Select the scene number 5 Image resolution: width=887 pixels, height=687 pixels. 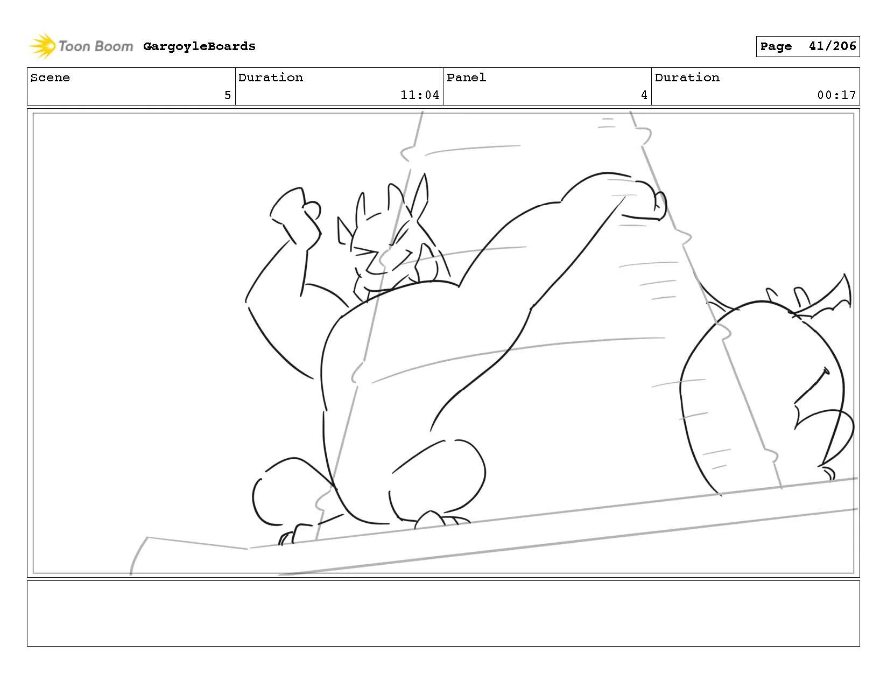(228, 95)
